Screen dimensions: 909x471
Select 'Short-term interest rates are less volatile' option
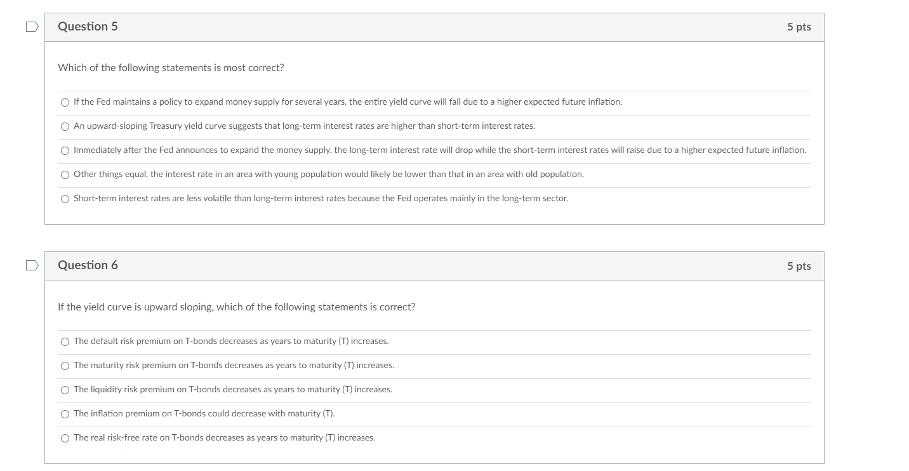point(65,199)
